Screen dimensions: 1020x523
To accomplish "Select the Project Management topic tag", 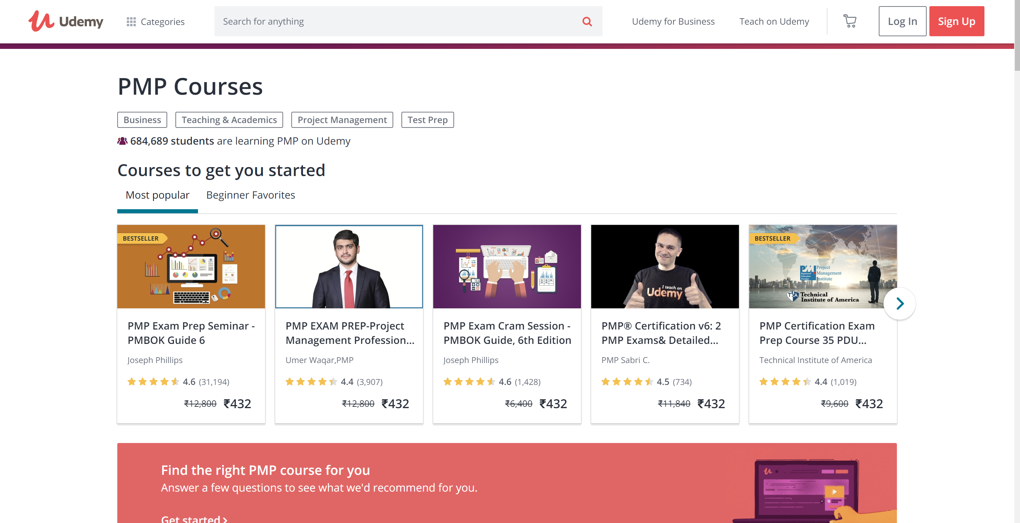I will click(x=342, y=120).
